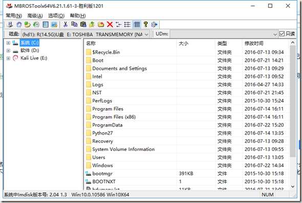Click the file list scrollbar up arrow
This screenshot has width=302, height=203.
293,43
